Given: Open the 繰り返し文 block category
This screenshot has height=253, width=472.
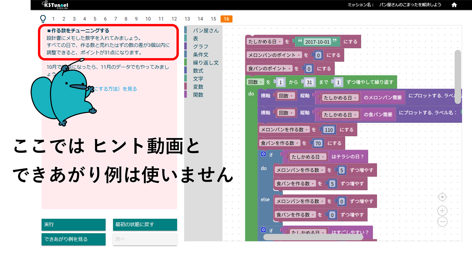Looking at the screenshot, I should pos(205,63).
